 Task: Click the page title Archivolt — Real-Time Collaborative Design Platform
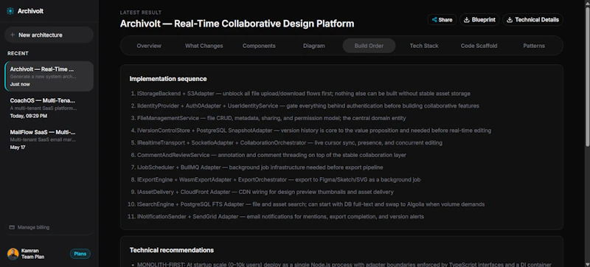point(237,24)
